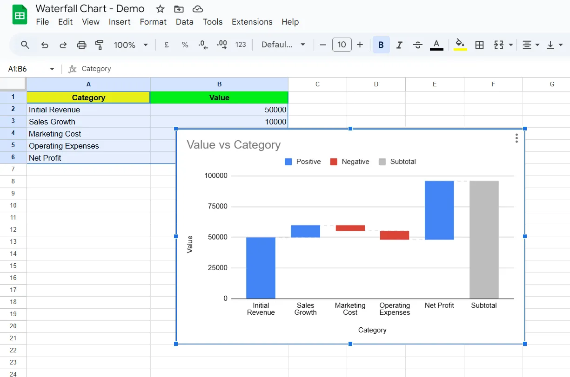Click the font size 10 field
570x377 pixels.
coord(342,45)
